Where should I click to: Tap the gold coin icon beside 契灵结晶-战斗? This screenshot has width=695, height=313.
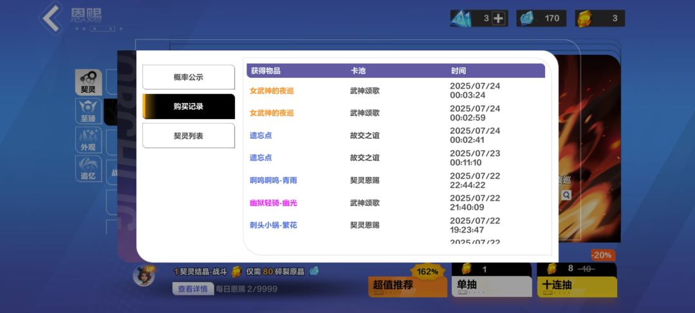[237, 272]
